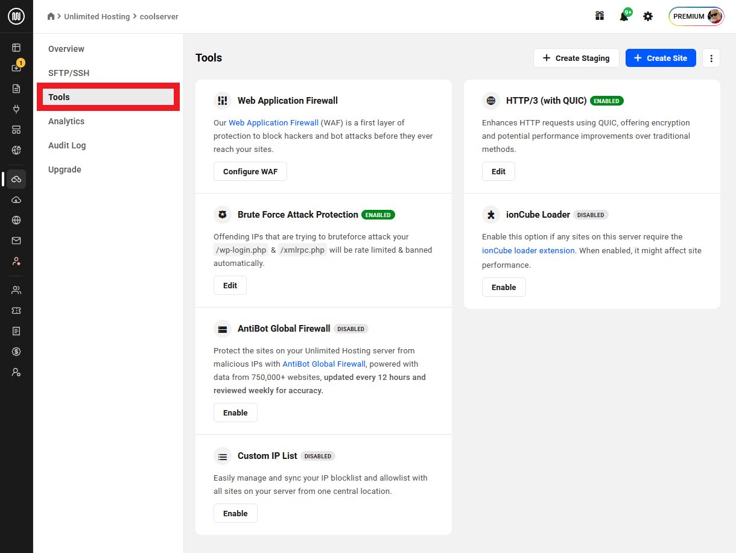Click the ENABLED badge beside Brute Force
The image size is (736, 553).
(x=378, y=215)
